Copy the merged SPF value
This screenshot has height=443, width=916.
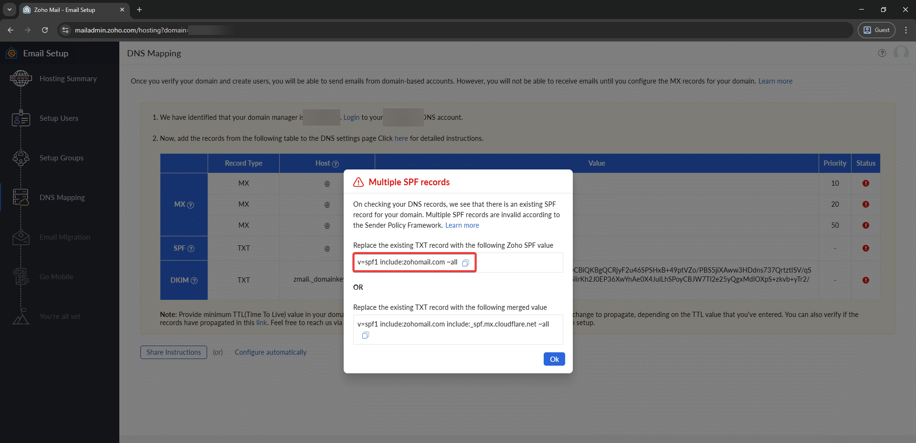tap(366, 335)
